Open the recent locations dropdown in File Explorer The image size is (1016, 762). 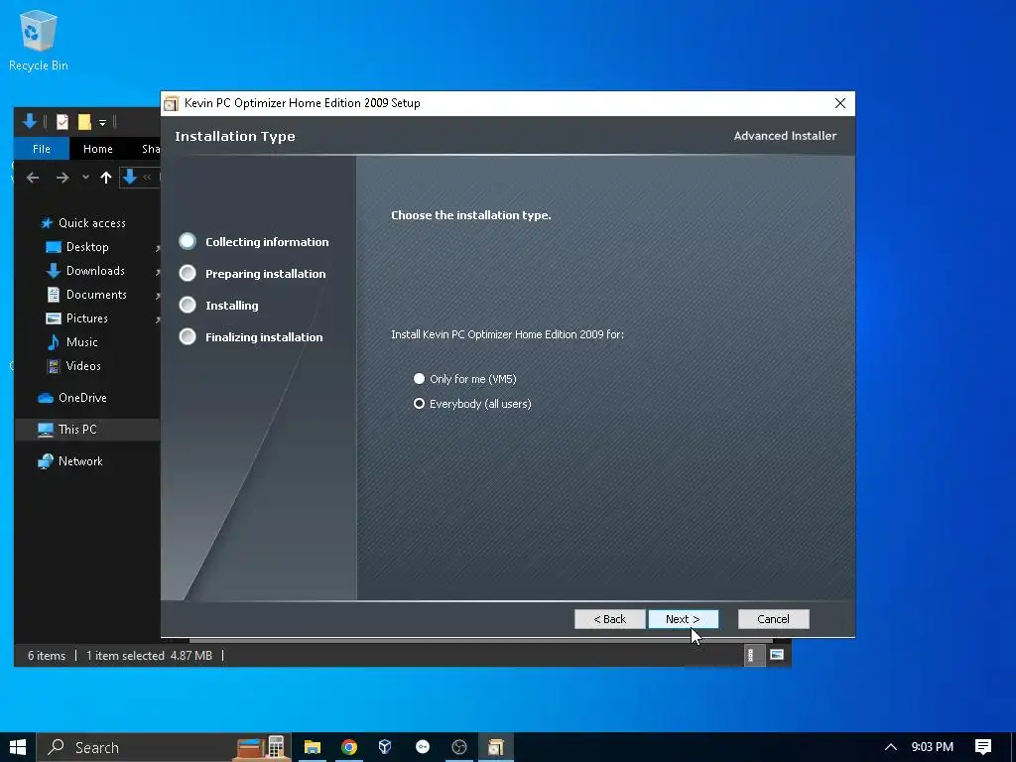tap(85, 178)
